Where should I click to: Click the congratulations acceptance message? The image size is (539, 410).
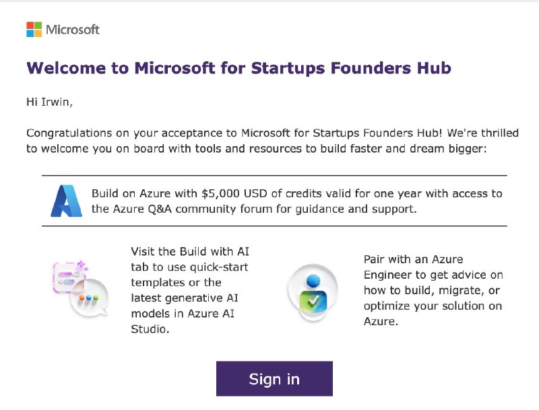(x=269, y=140)
